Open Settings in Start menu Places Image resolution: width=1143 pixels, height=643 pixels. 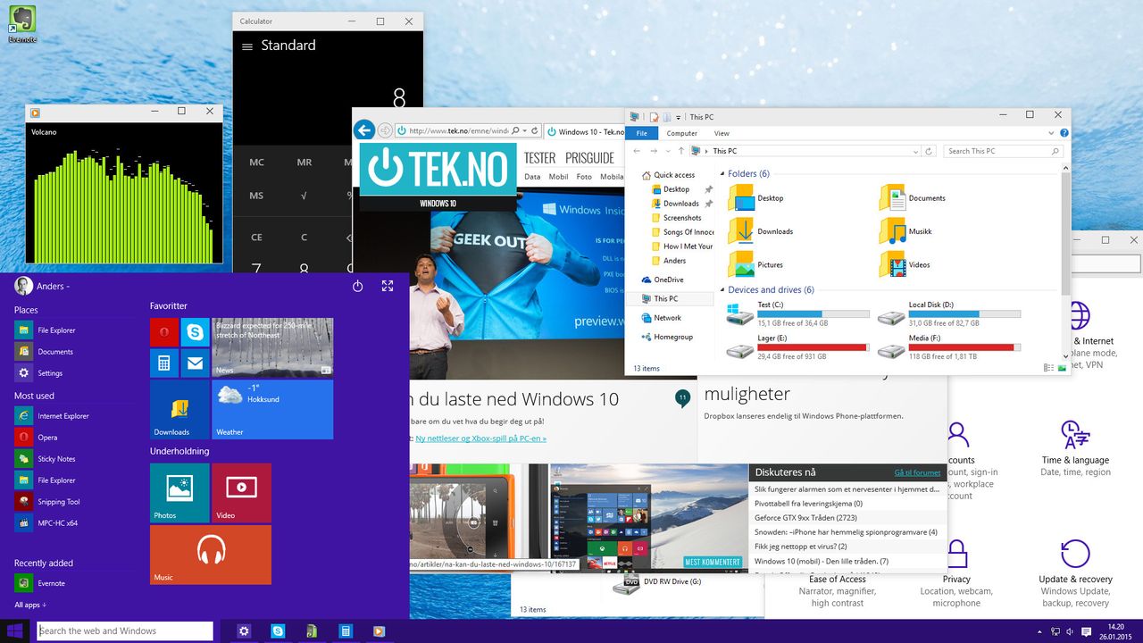pyautogui.click(x=38, y=373)
